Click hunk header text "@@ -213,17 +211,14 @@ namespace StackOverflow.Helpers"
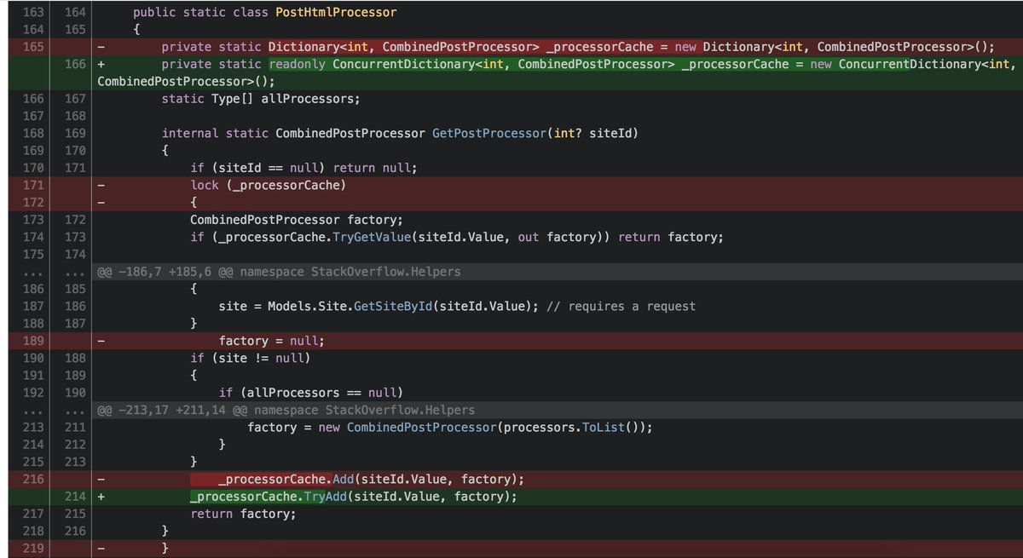The height and width of the screenshot is (558, 1023). point(286,410)
